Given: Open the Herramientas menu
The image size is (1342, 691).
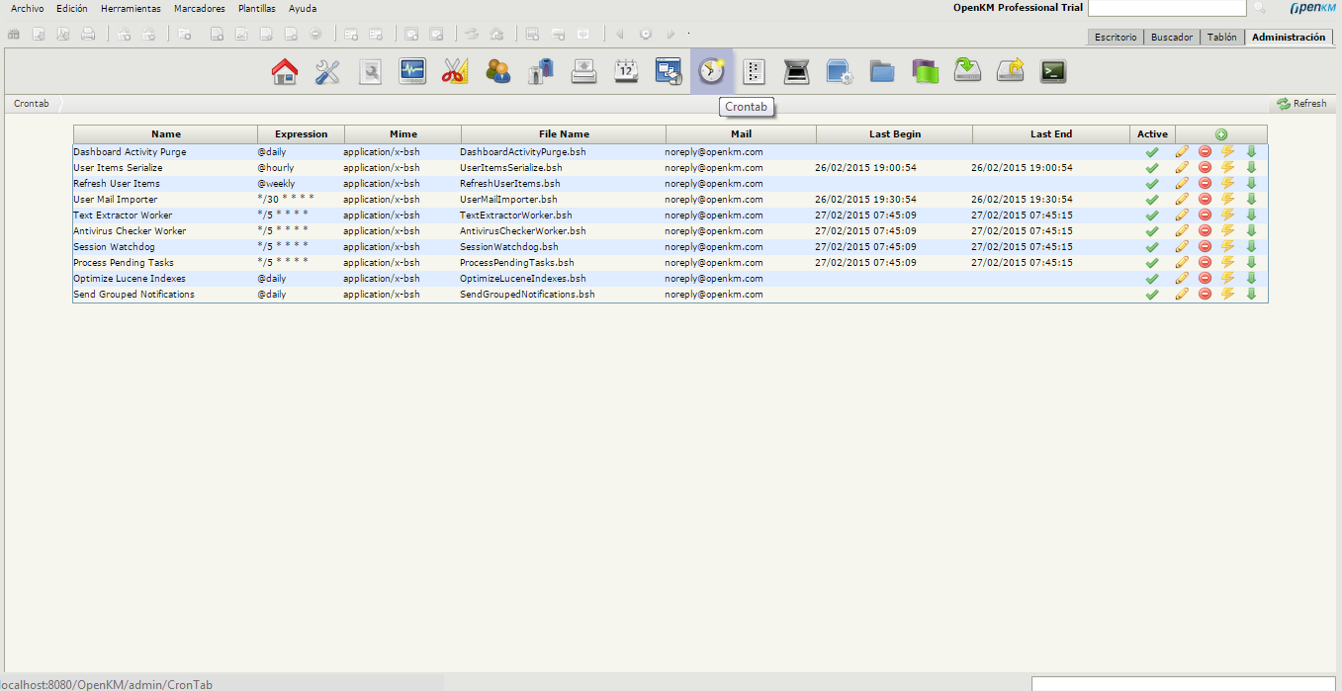Looking at the screenshot, I should click(x=131, y=9).
